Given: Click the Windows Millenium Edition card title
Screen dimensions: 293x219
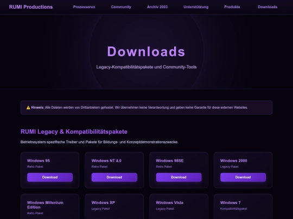Looking at the screenshot, I should (x=45, y=205).
